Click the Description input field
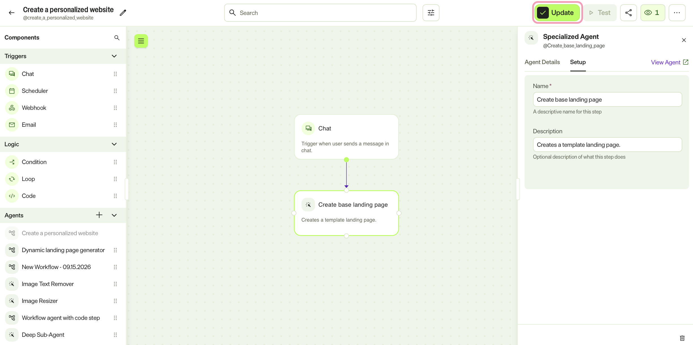This screenshot has height=345, width=693. coord(607,145)
